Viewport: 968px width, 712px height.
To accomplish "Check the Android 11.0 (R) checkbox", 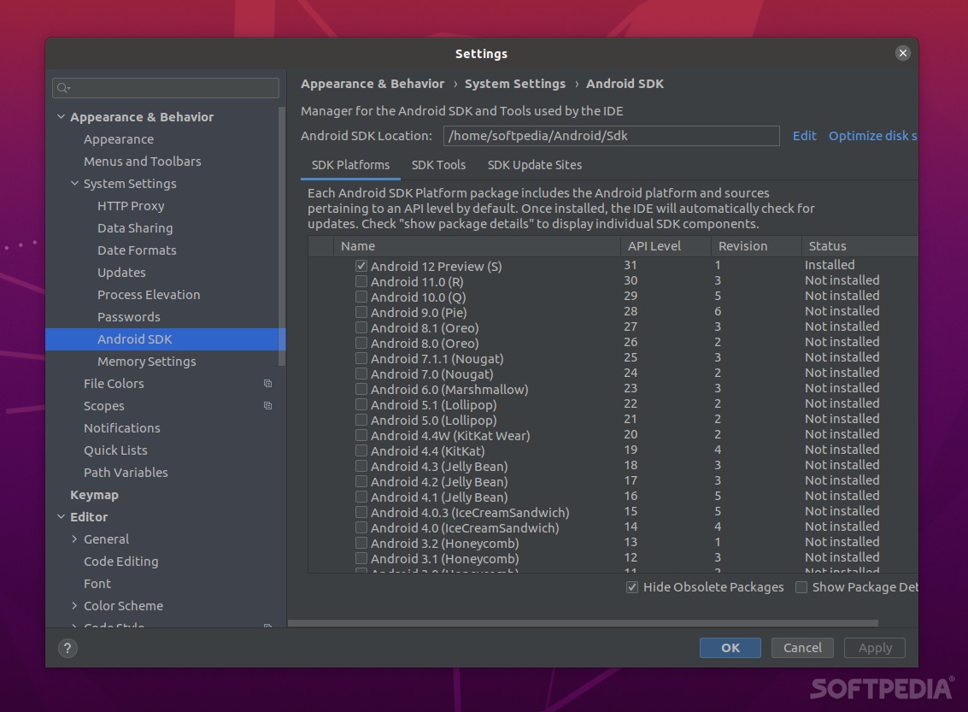I will pos(361,281).
